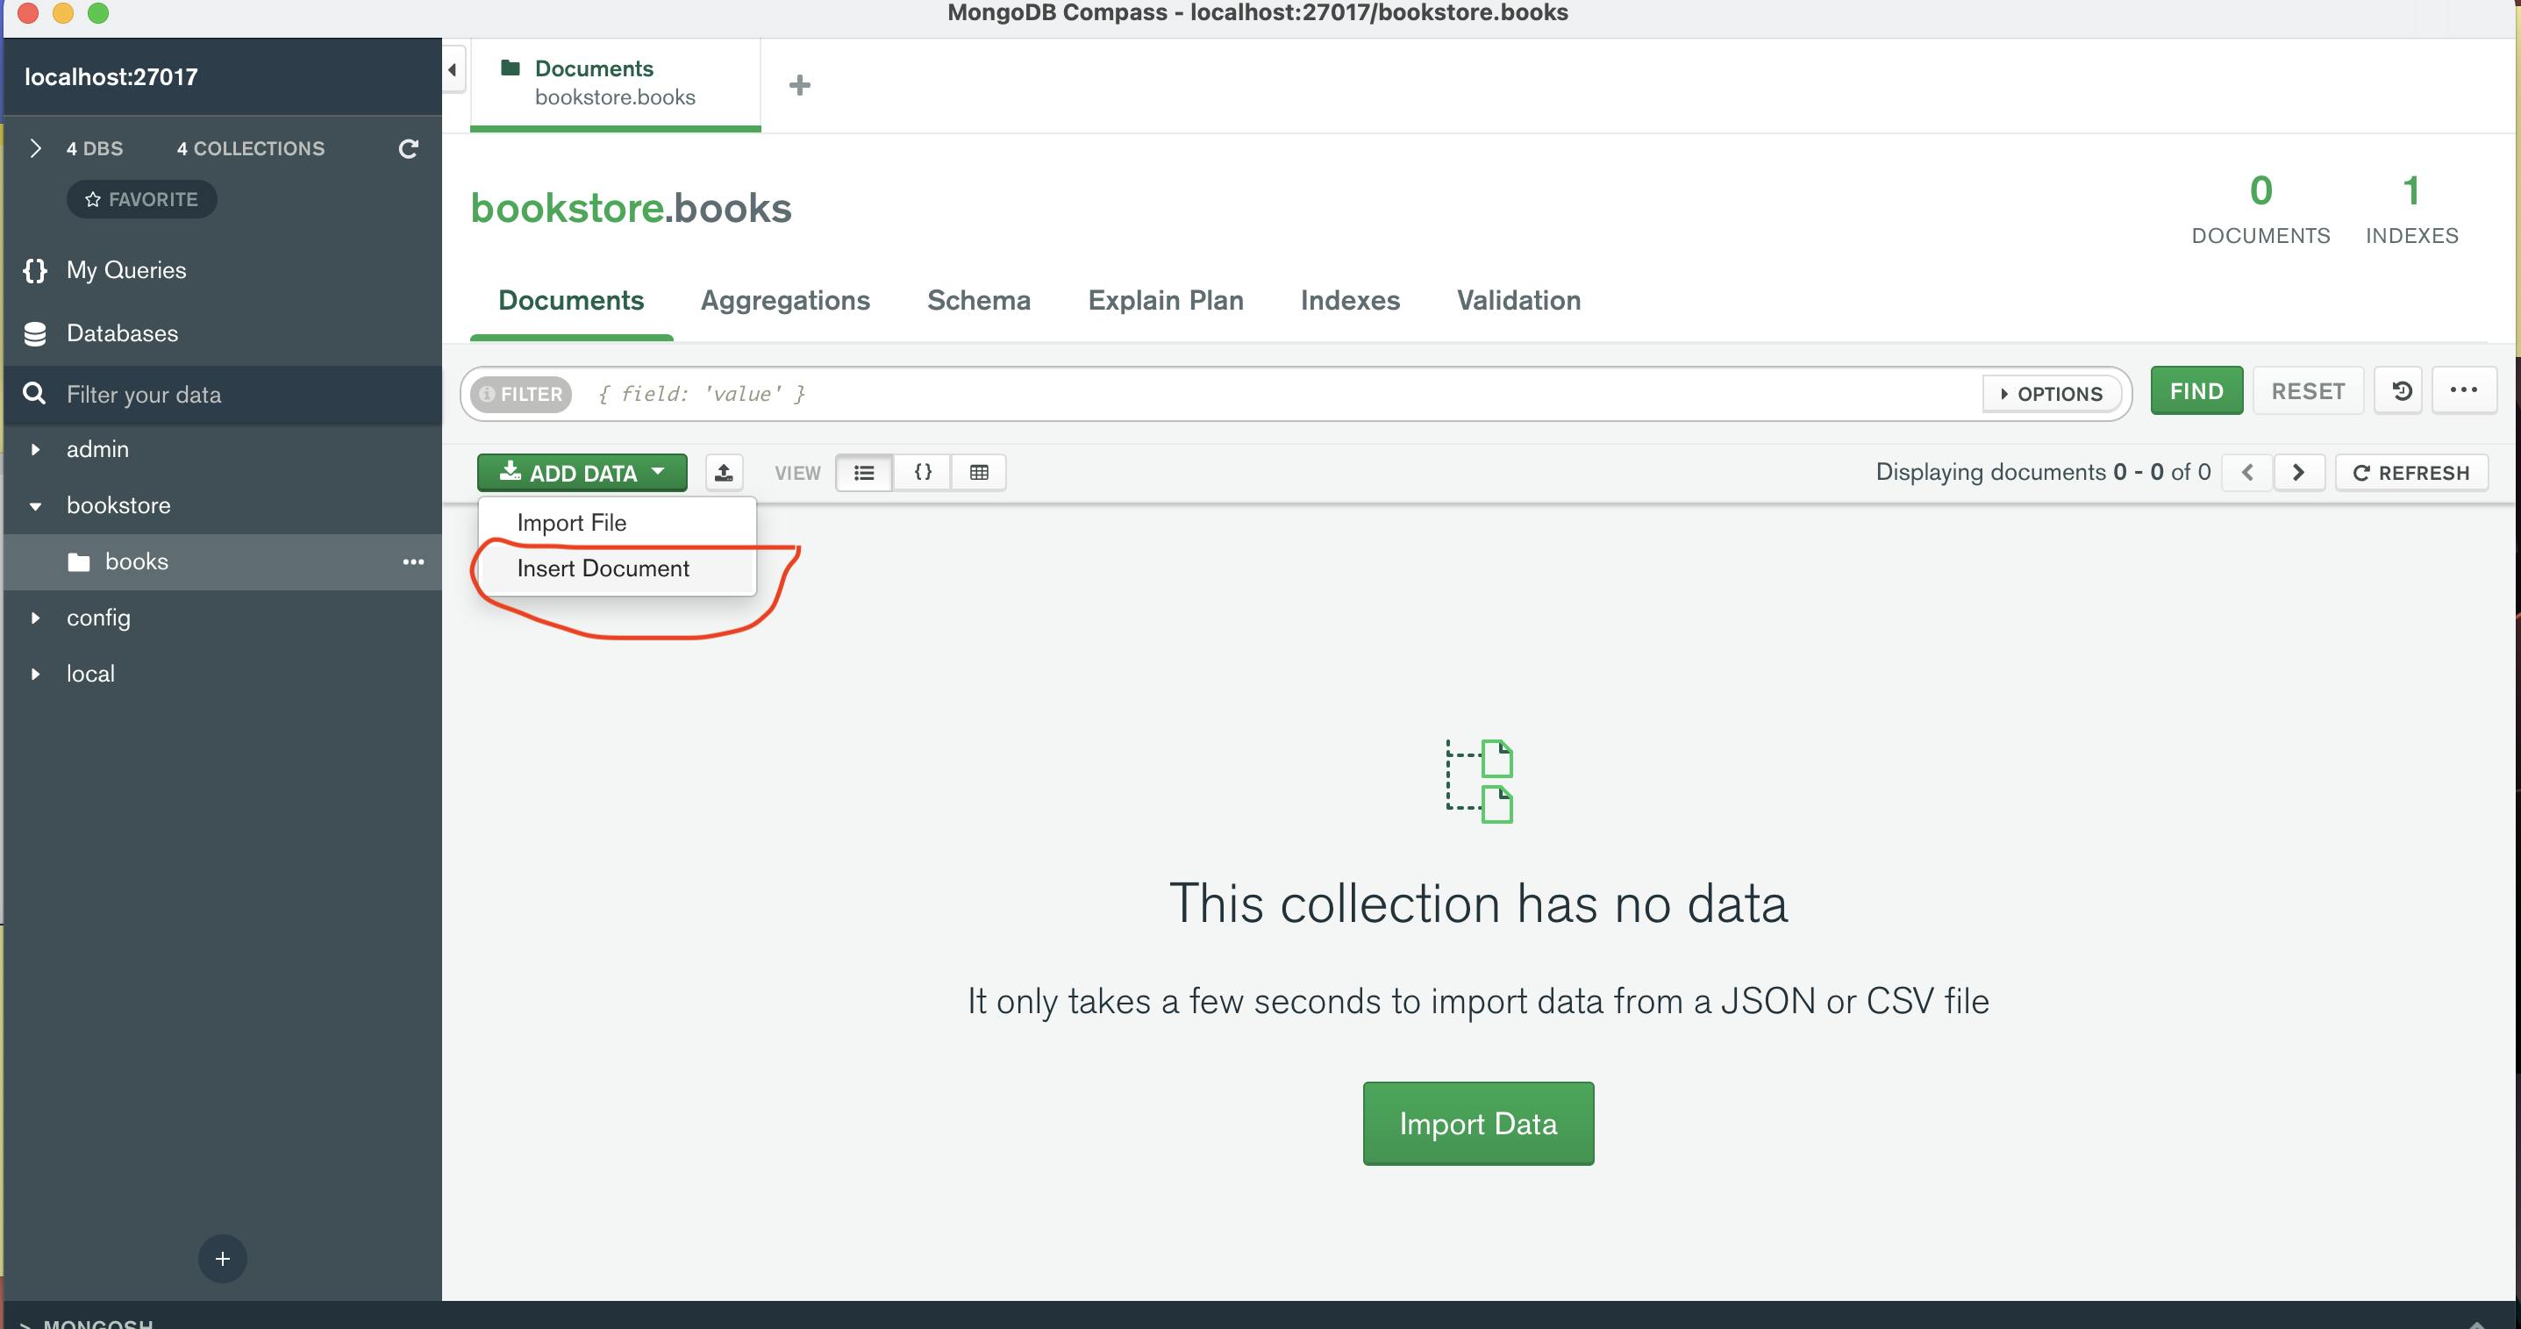This screenshot has width=2521, height=1329.
Task: Click the Insert Document menu item
Action: pos(603,567)
